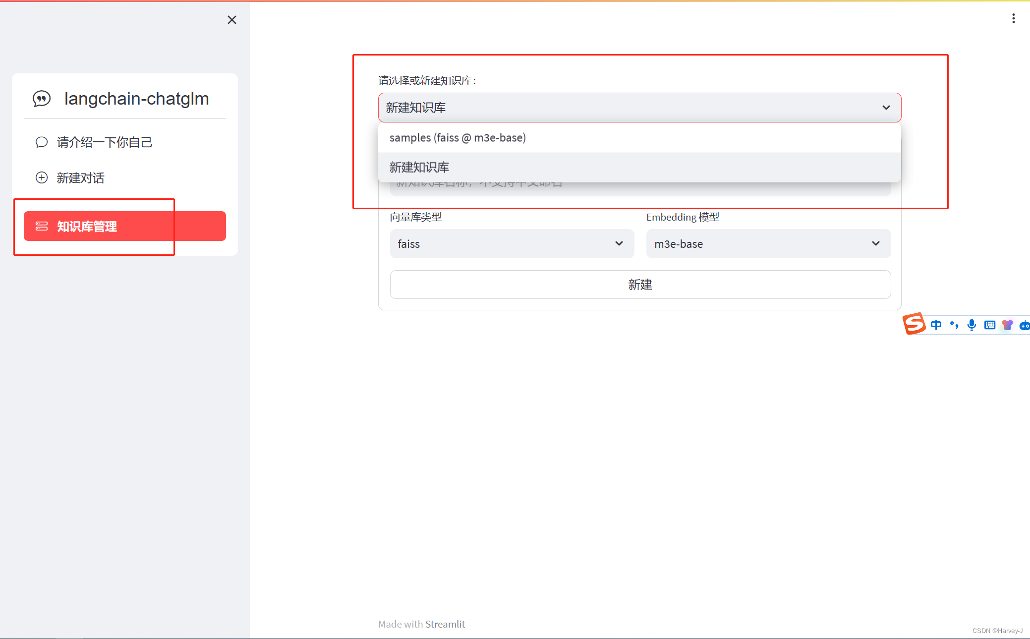Click the microphone voice input icon

click(972, 325)
